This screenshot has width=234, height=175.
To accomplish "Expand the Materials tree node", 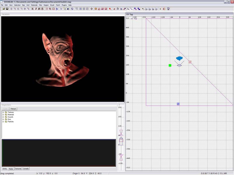I will 3,115.
